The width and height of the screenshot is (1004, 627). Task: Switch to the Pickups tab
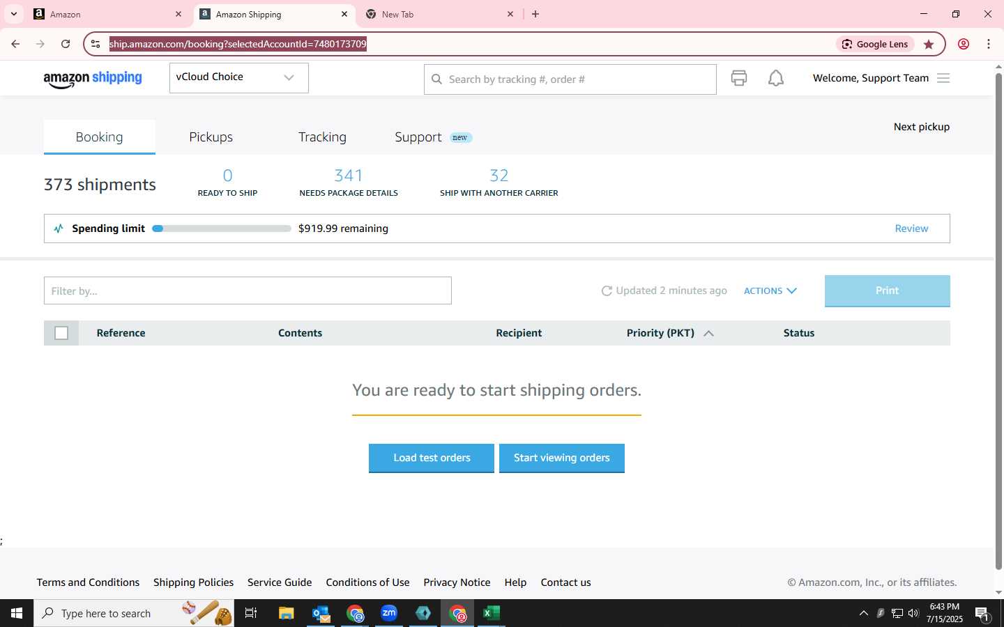pyautogui.click(x=211, y=137)
